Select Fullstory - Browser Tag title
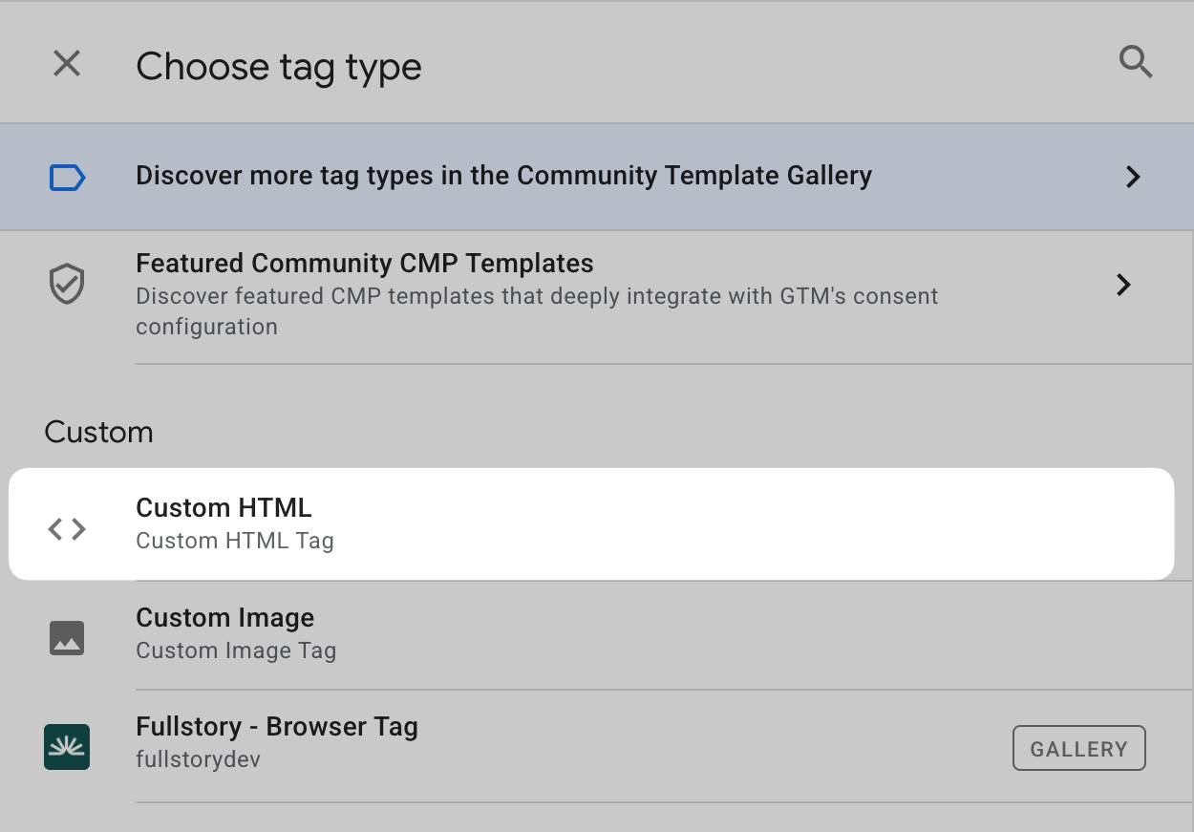 click(x=277, y=727)
